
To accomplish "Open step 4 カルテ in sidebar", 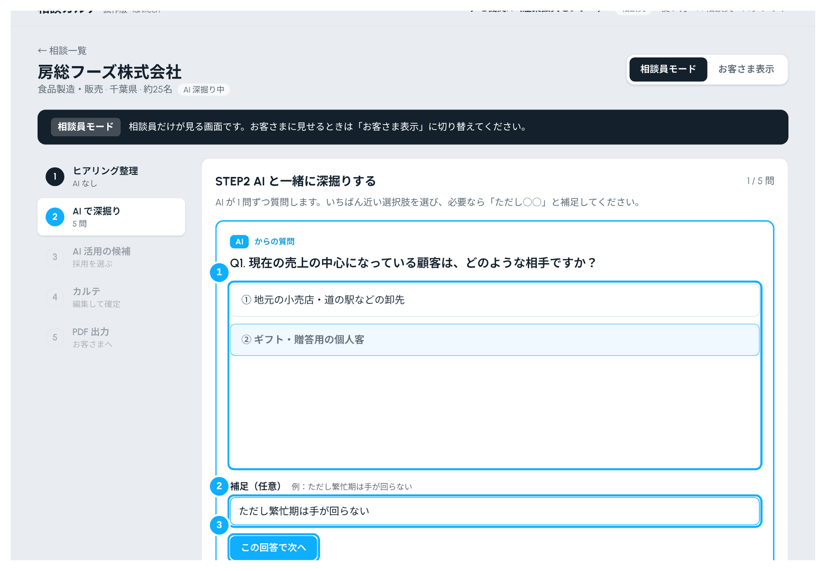I will click(x=111, y=297).
